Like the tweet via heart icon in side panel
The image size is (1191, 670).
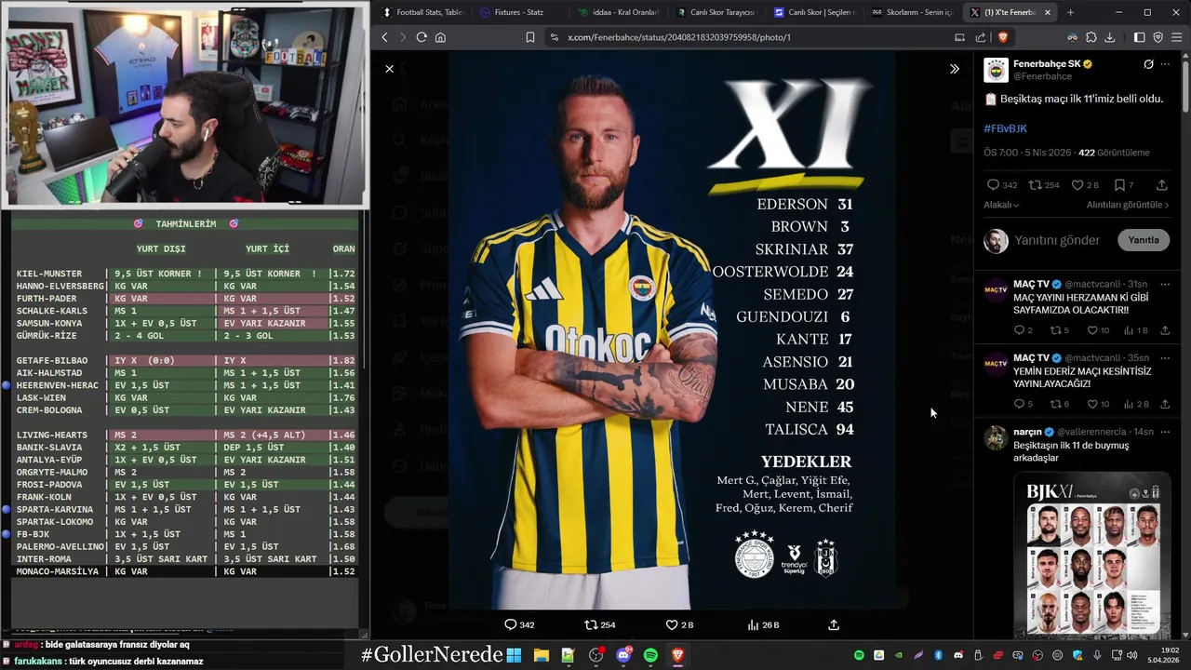click(1077, 185)
